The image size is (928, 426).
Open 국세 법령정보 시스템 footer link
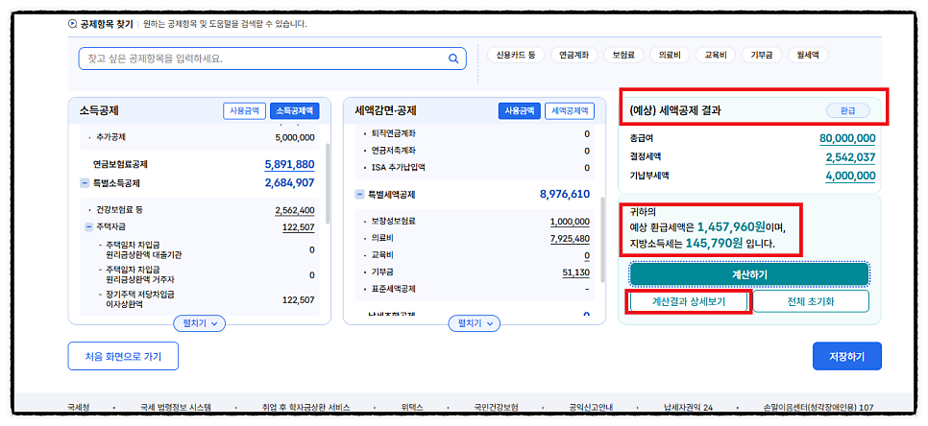[x=176, y=408]
